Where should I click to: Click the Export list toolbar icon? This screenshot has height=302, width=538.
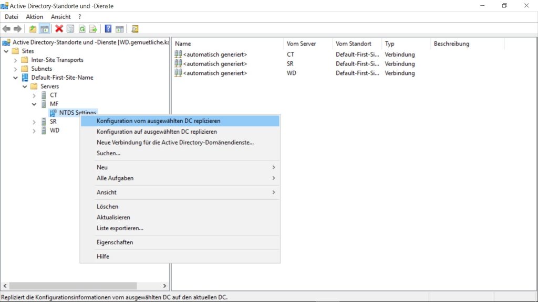coord(93,29)
